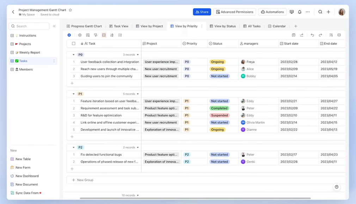356x204 pixels.
Task: Open the Calendar view tab
Action: [x=277, y=26]
